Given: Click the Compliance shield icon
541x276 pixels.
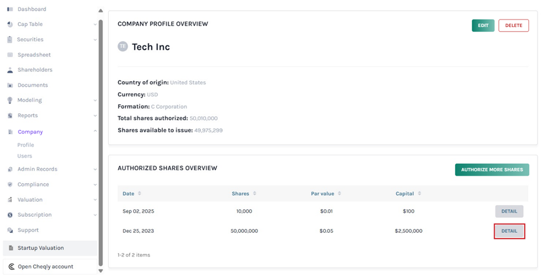Looking at the screenshot, I should 10,185.
